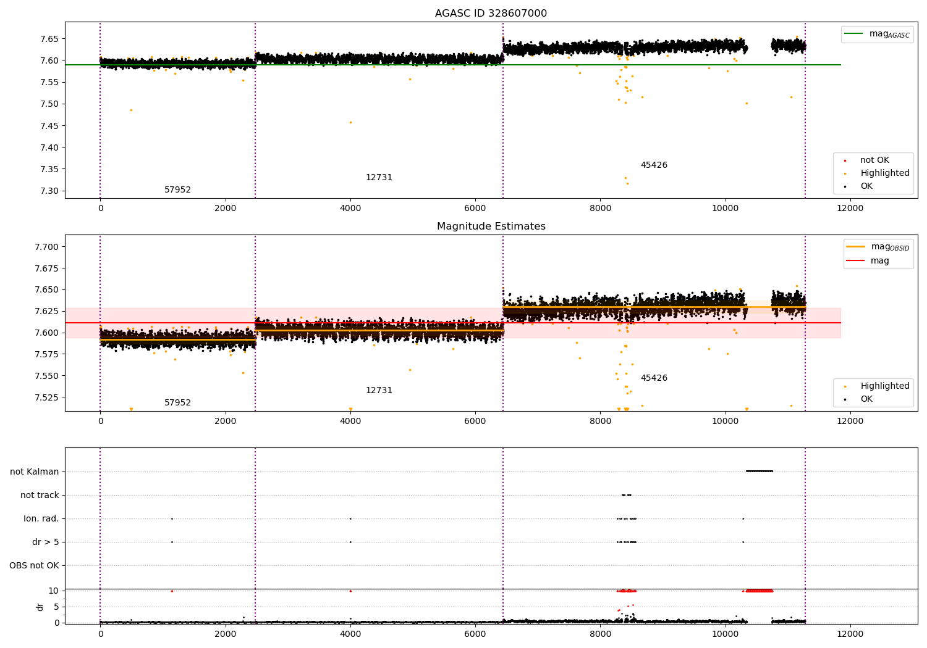Viewport: 927px width, 648px height.
Task: Click the 'not Kalman' axis label
Action: [35, 471]
